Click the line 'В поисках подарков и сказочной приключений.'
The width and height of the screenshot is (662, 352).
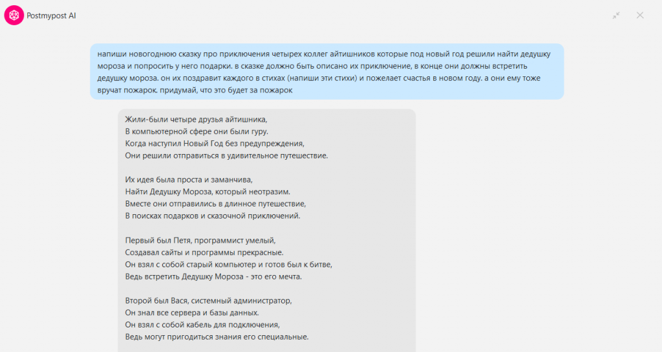point(213,216)
